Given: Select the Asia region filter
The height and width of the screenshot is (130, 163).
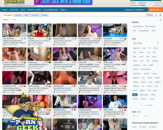Looking at the screenshot, I should coord(134,31).
